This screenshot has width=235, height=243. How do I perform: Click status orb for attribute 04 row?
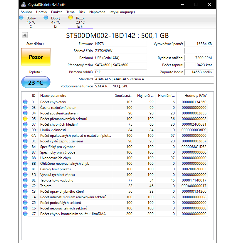coord(25,113)
